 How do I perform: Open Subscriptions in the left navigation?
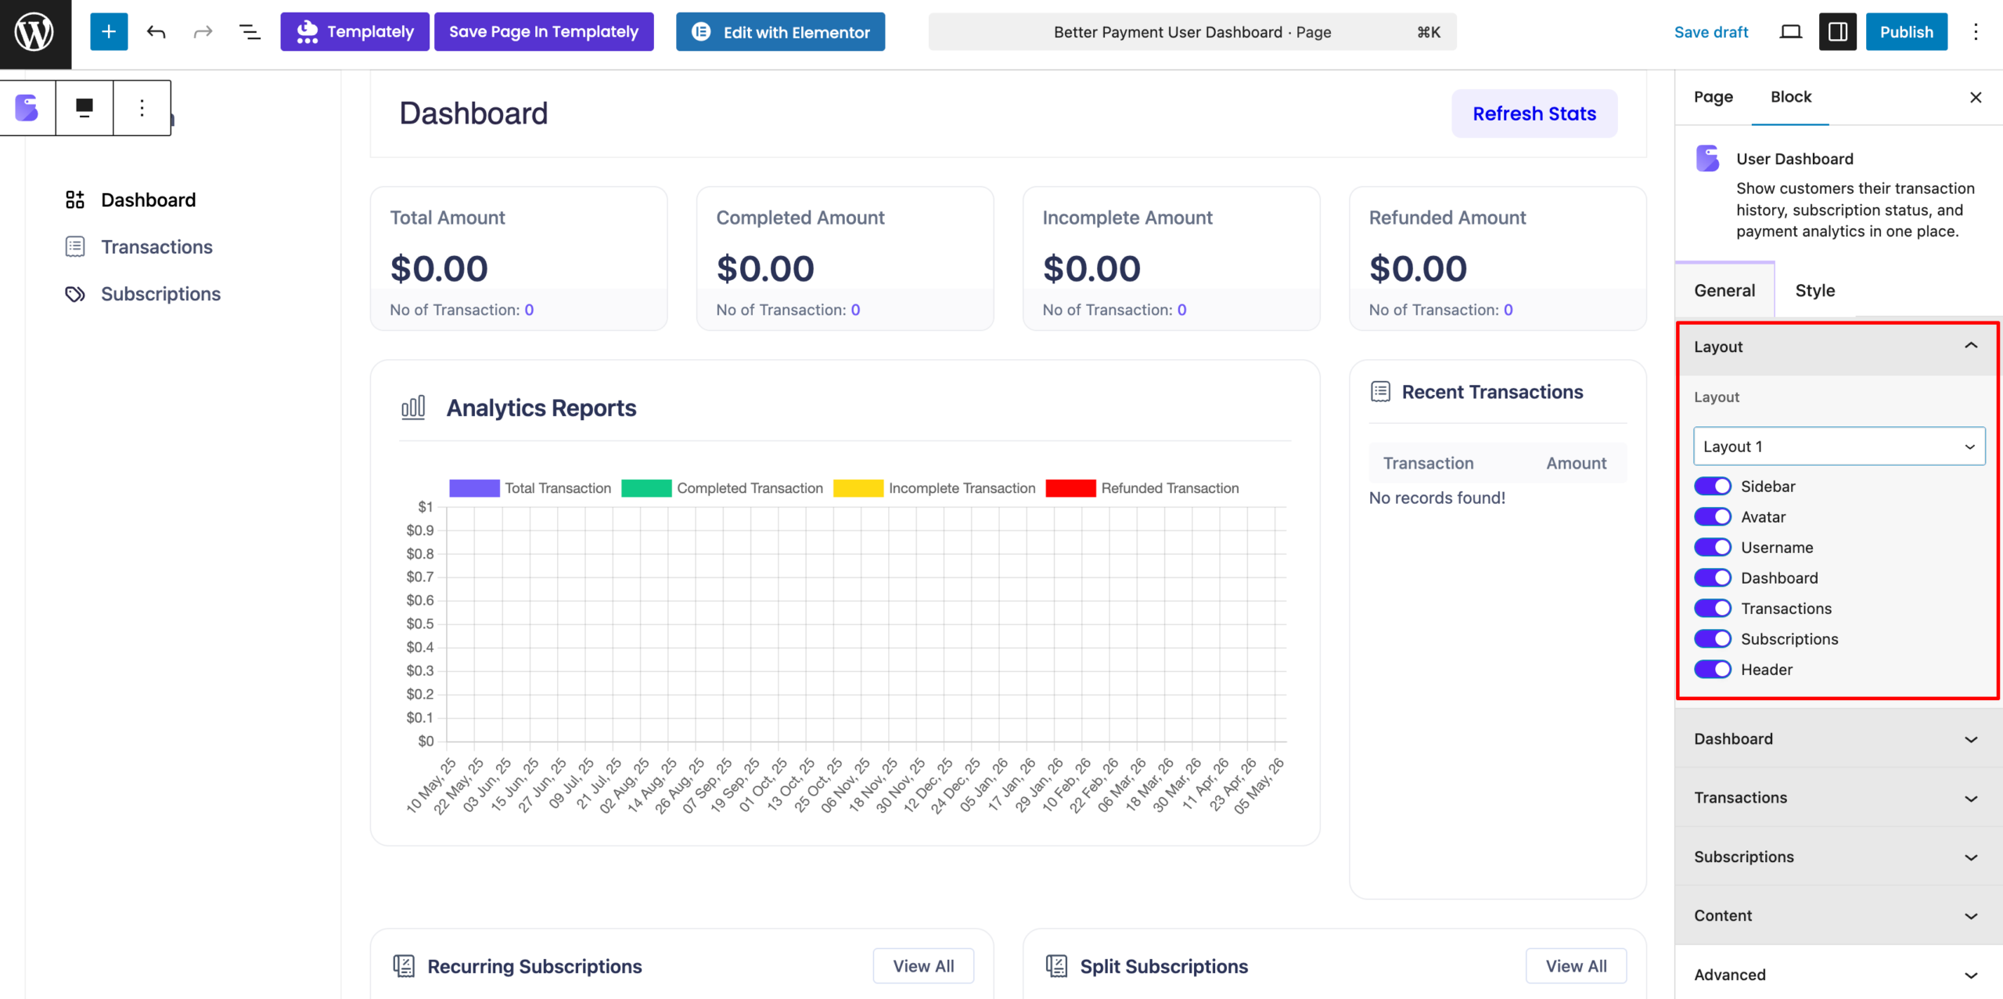(x=160, y=294)
